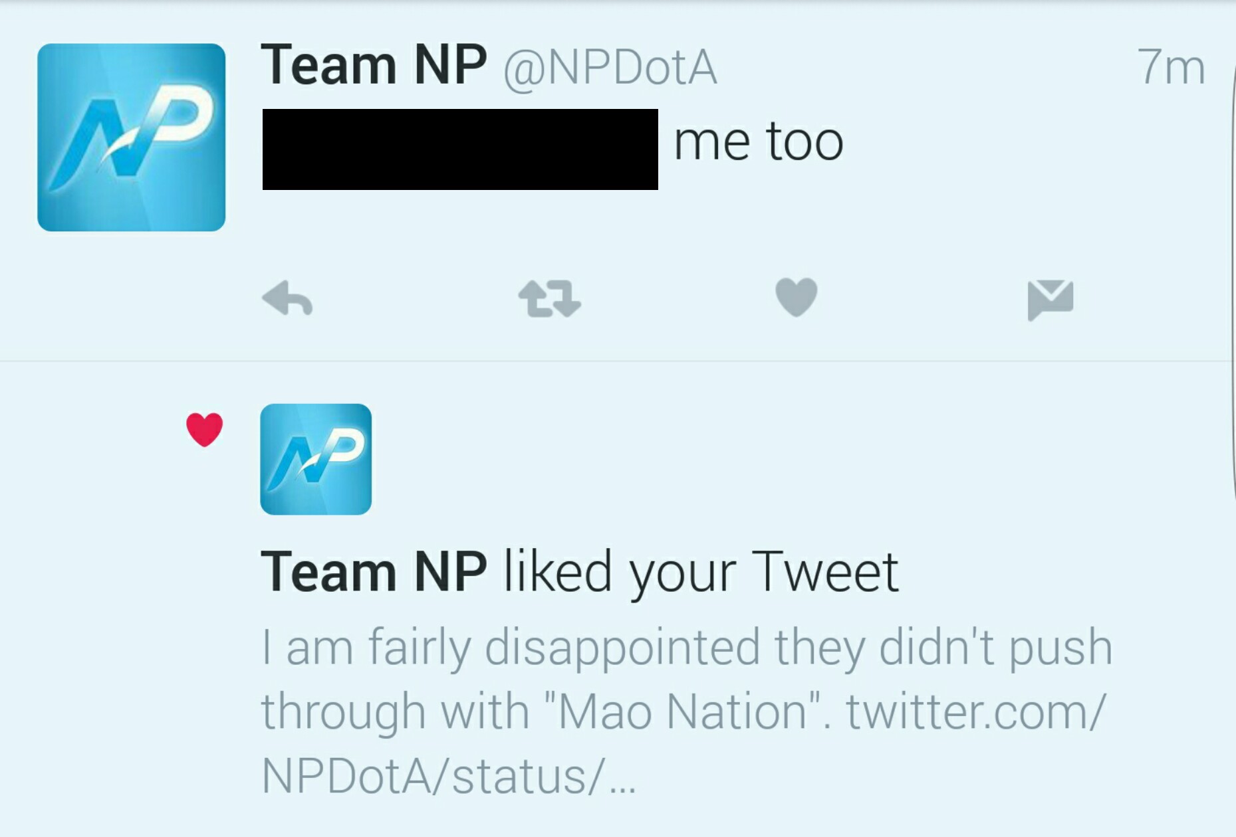Click the "liked your Tweet" text

pyautogui.click(x=701, y=572)
